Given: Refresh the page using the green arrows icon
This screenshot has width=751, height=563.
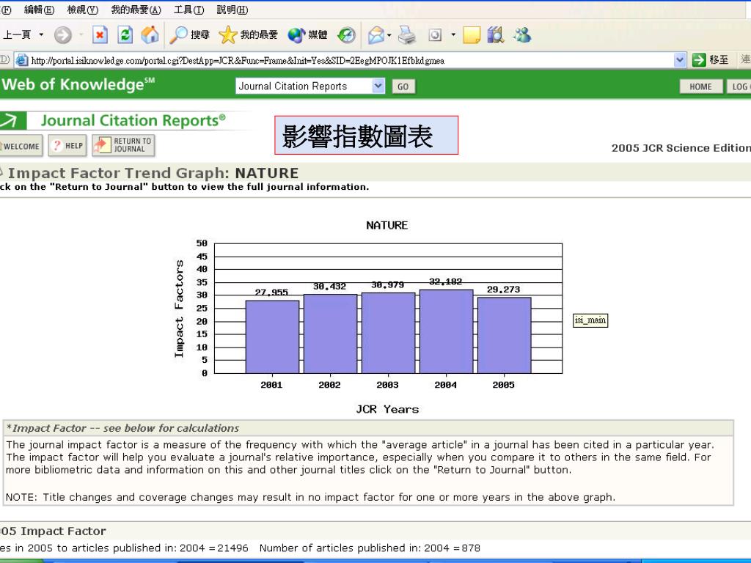Looking at the screenshot, I should pos(125,35).
